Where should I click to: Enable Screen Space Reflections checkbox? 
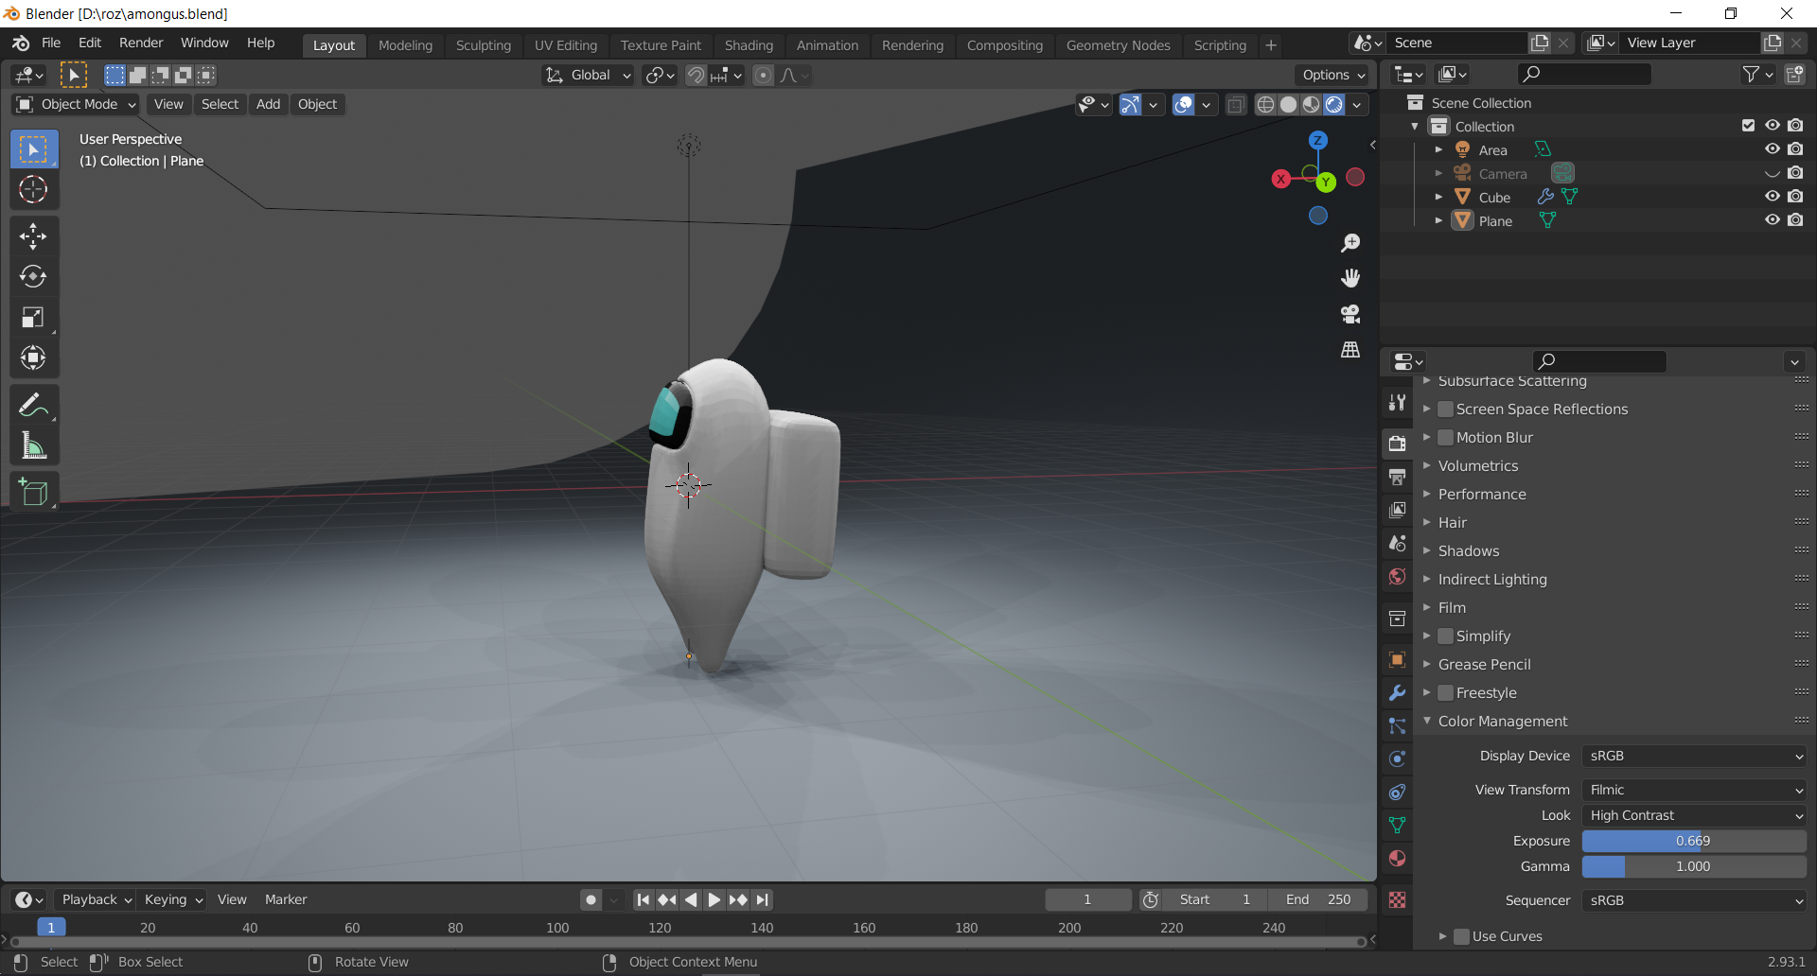pyautogui.click(x=1445, y=410)
